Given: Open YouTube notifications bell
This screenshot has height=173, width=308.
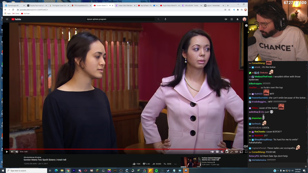Looking at the screenshot, I should click(237, 19).
